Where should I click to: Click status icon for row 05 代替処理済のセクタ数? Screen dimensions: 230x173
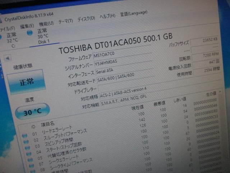(x=30, y=160)
